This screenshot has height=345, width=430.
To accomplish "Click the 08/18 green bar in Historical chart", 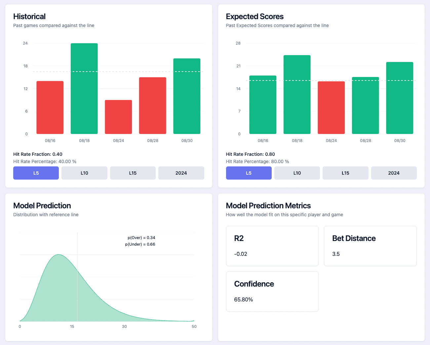I will coord(84,88).
